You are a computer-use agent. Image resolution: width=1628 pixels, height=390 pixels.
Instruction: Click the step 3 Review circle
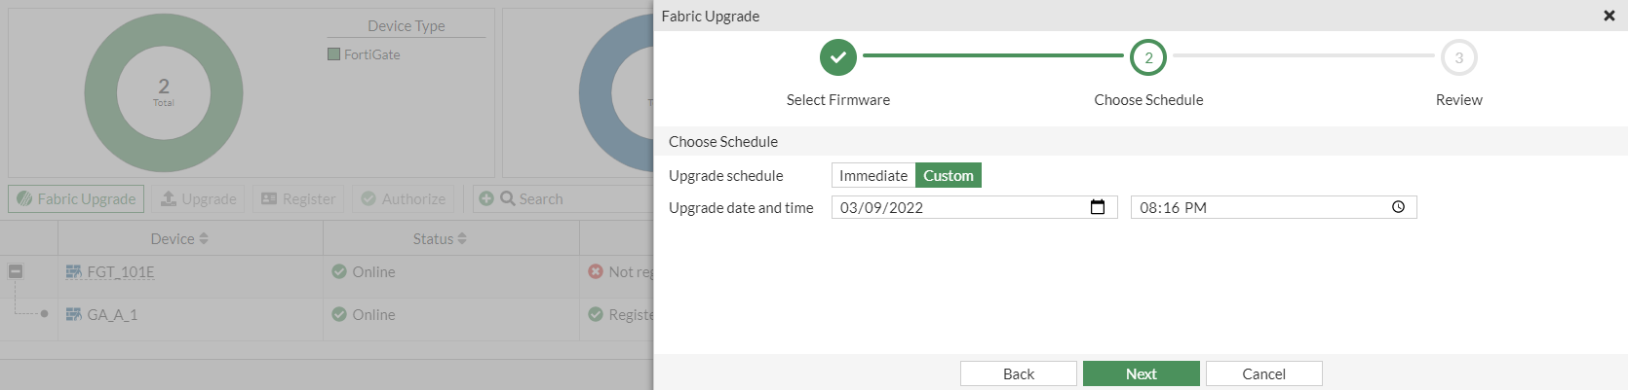(1458, 57)
